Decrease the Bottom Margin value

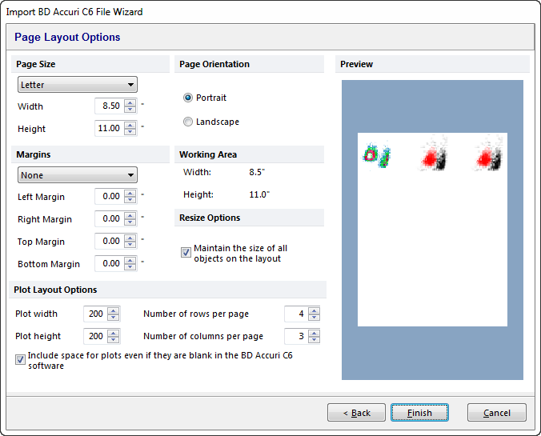click(x=130, y=267)
